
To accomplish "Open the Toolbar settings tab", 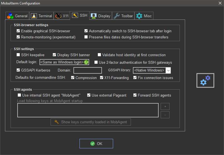I will click(x=123, y=16).
